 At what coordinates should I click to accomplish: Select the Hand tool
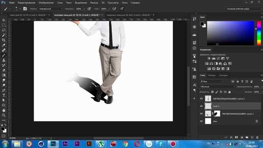point(4,110)
